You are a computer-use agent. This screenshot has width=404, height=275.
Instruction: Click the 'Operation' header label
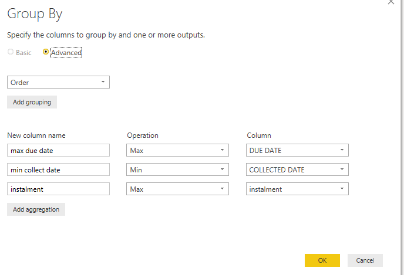(x=143, y=135)
